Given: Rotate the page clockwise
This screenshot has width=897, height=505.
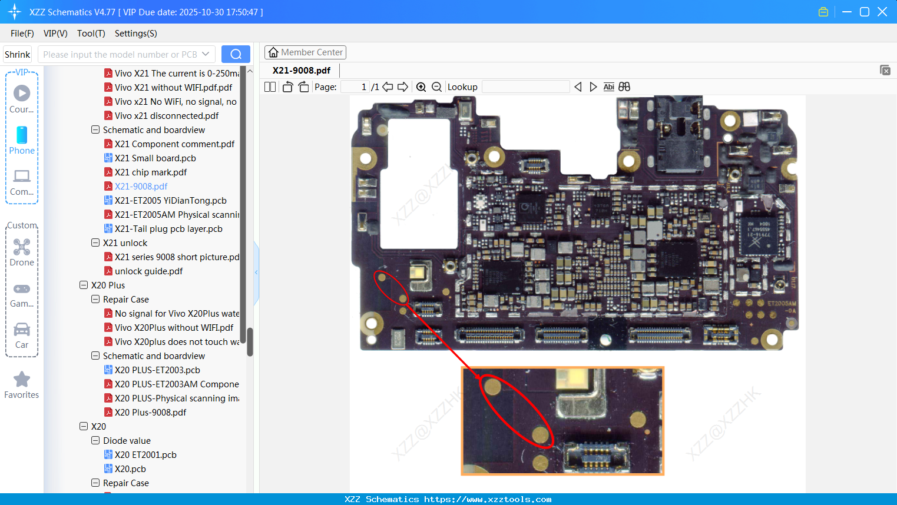Looking at the screenshot, I should (x=303, y=87).
